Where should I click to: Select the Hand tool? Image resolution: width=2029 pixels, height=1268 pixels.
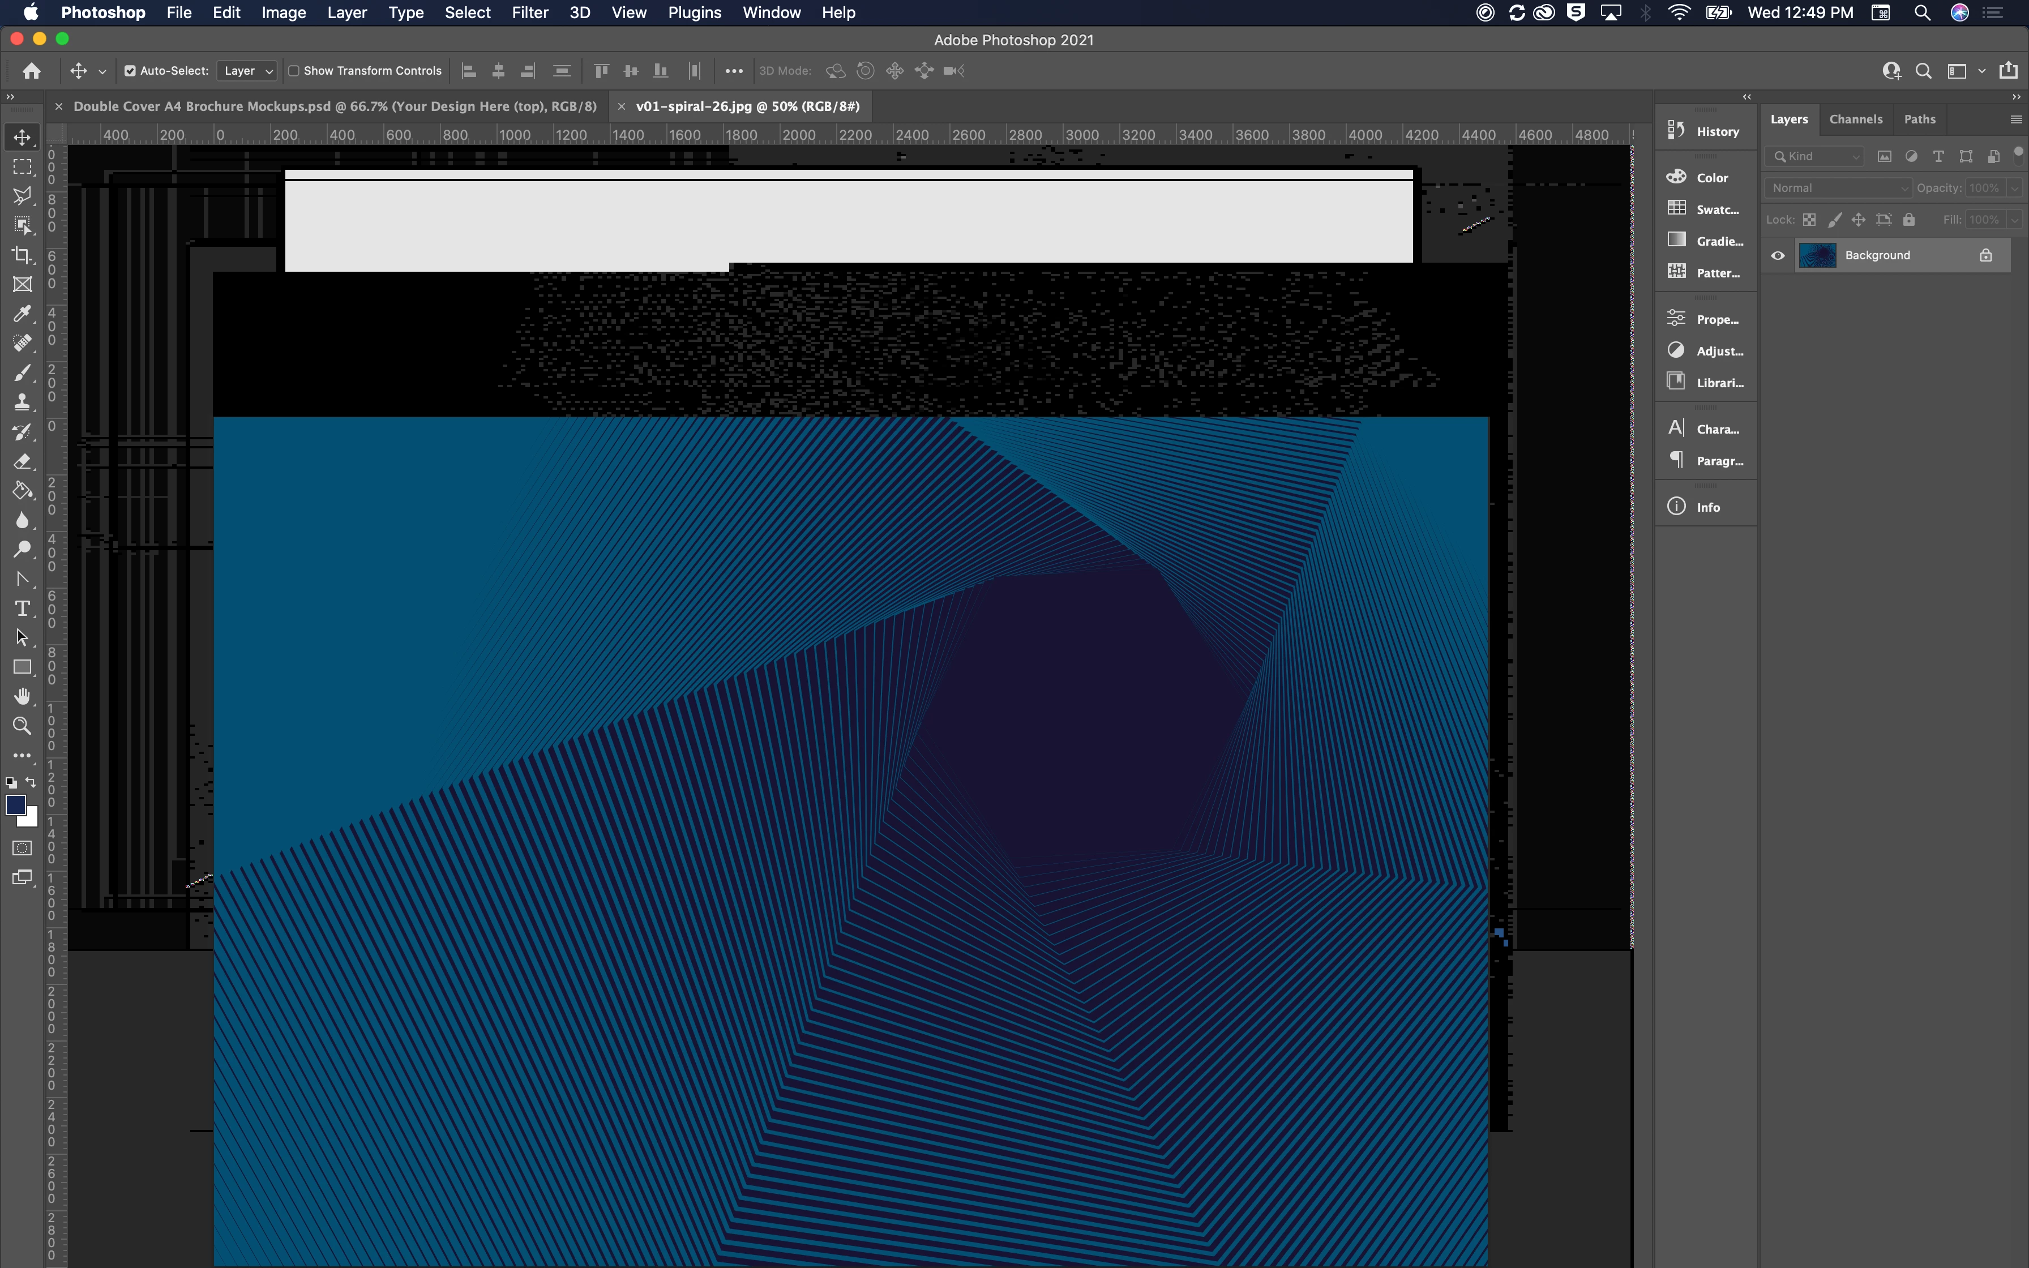tap(23, 696)
